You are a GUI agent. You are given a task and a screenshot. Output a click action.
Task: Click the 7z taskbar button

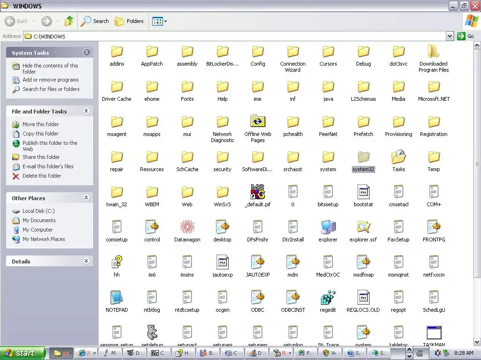[x=158, y=353]
